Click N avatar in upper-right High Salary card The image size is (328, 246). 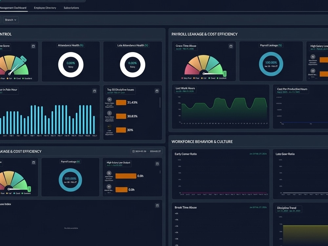click(x=313, y=57)
